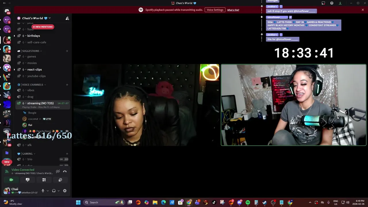Viewport: 368px width, 207px height.
Task: Open the Windows Start menu
Action: 78,202
